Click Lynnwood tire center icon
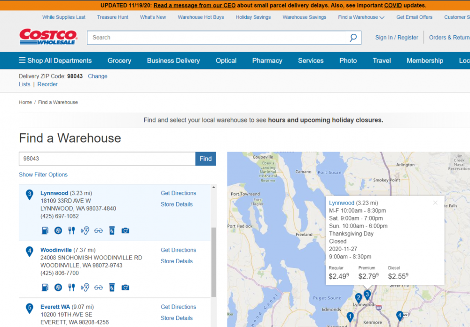Screen dimensions: 470x327 point(58,230)
